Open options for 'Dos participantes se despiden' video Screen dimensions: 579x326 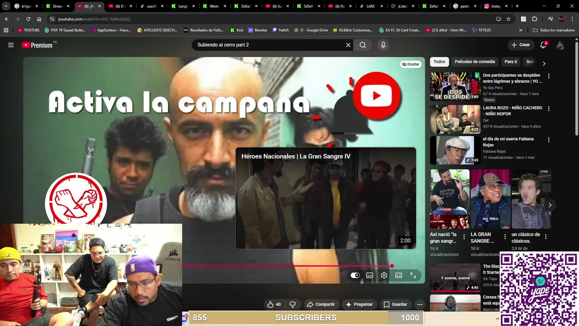click(549, 77)
